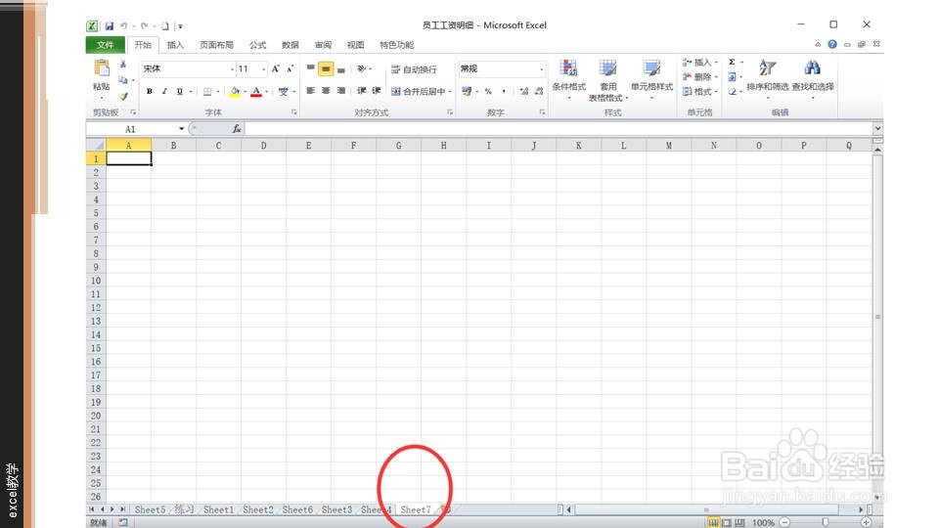Open the font name 宋体 dropdown

pos(233,69)
